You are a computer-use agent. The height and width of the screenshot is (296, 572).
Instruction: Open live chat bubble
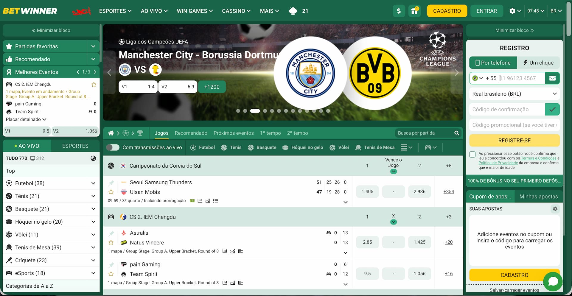click(x=553, y=281)
